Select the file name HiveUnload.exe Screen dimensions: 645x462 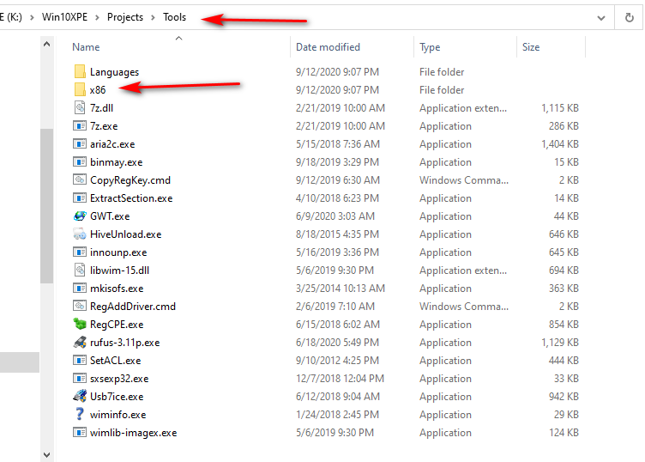tap(126, 234)
